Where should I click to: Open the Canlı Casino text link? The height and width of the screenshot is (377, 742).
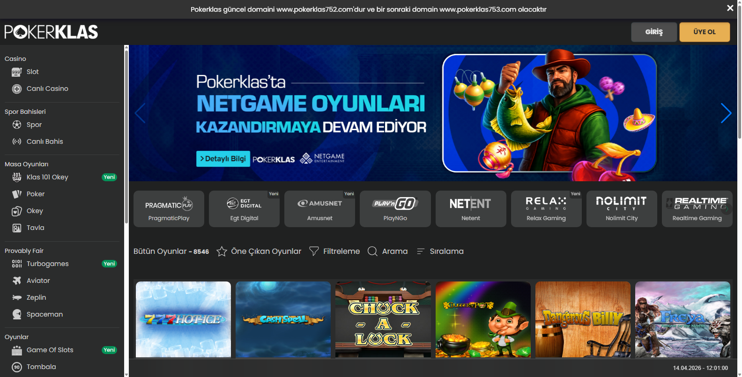(47, 89)
